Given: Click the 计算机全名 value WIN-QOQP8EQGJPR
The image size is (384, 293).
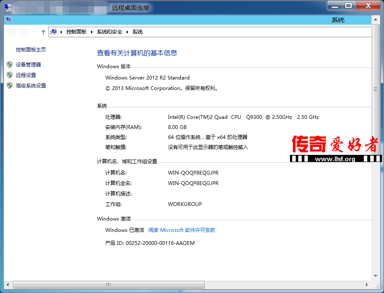Looking at the screenshot, I should 193,183.
